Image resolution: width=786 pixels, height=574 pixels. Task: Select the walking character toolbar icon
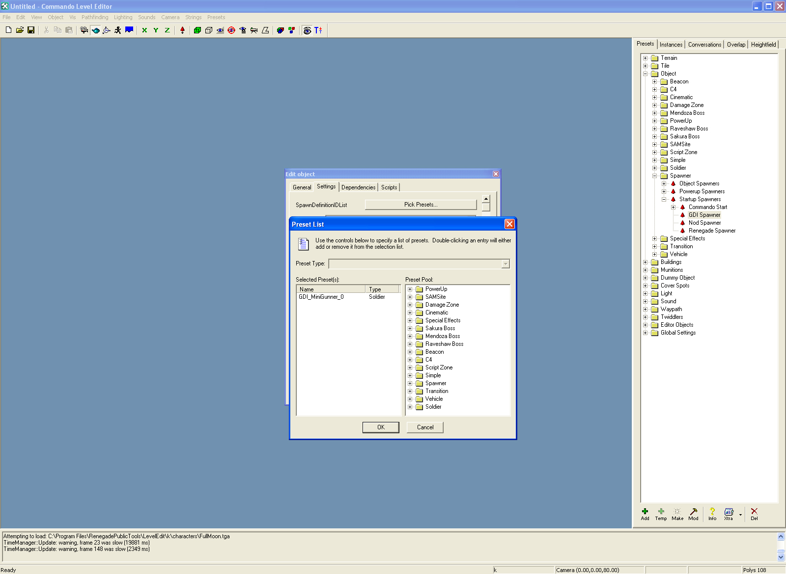click(118, 30)
